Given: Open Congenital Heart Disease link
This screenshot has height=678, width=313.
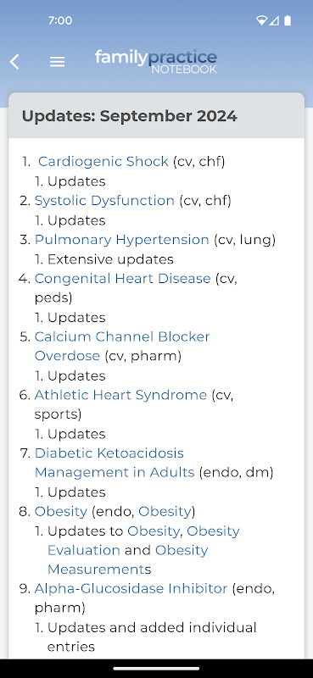Looking at the screenshot, I should [122, 279].
